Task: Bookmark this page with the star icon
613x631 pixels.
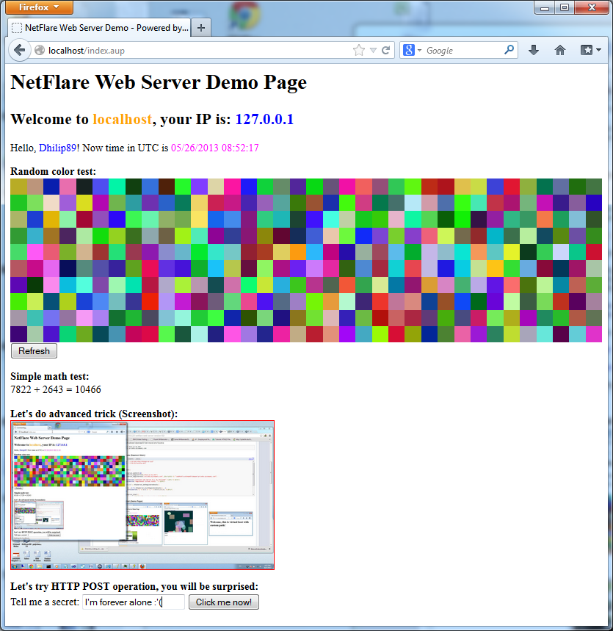Action: coord(359,50)
